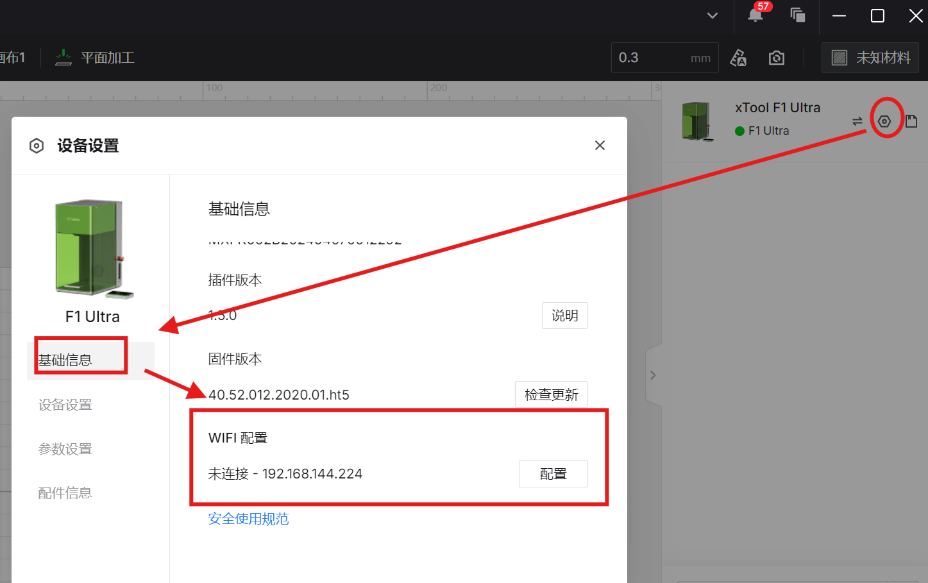This screenshot has height=583, width=928.
Task: Click the camera refresh icon in toolbar
Action: point(777,58)
